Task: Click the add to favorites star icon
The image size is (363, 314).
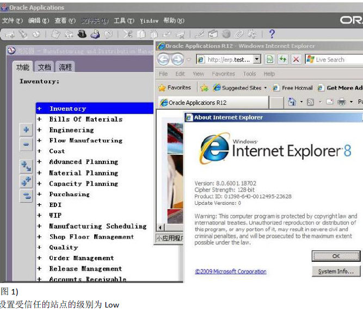Action: pyautogui.click(x=205, y=88)
